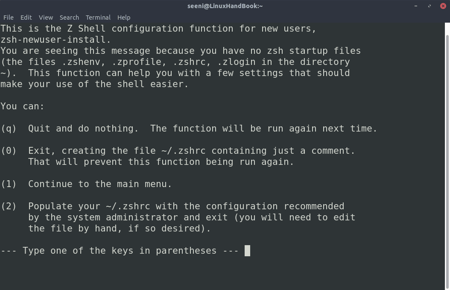This screenshot has height=290, width=450.
Task: Click the 'Type one of the keys' prompt
Action: click(120, 251)
